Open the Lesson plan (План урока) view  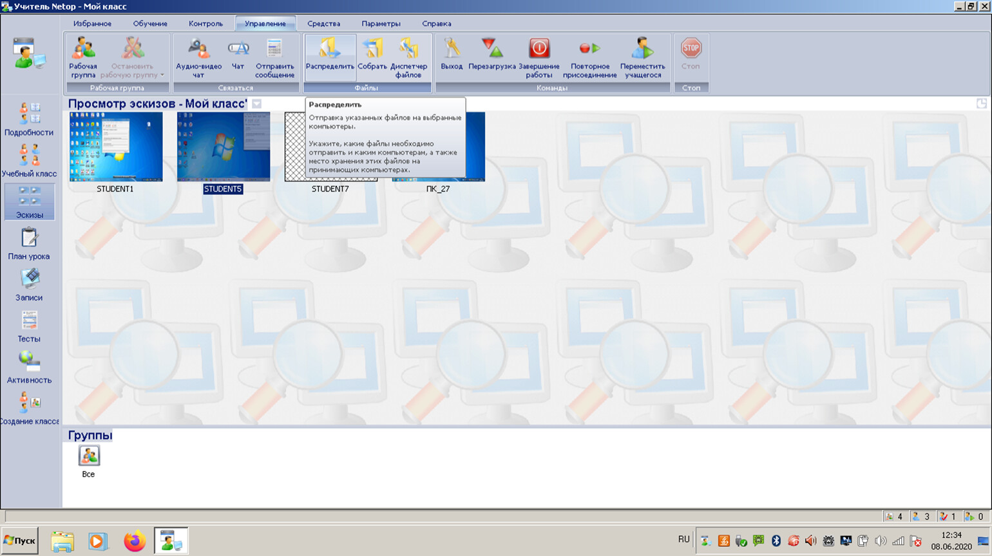coord(29,244)
